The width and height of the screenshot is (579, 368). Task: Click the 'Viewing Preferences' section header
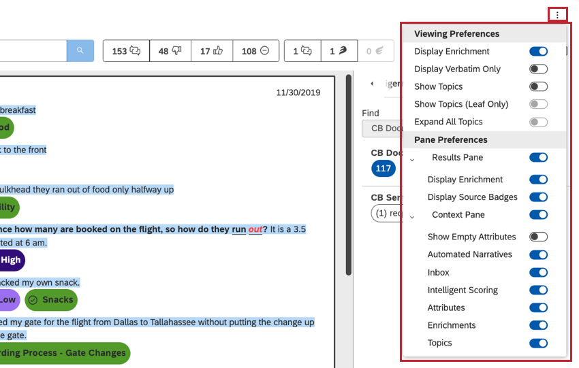(x=456, y=34)
